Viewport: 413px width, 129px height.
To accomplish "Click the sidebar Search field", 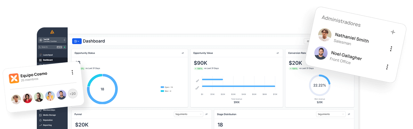I will pyautogui.click(x=48, y=47).
